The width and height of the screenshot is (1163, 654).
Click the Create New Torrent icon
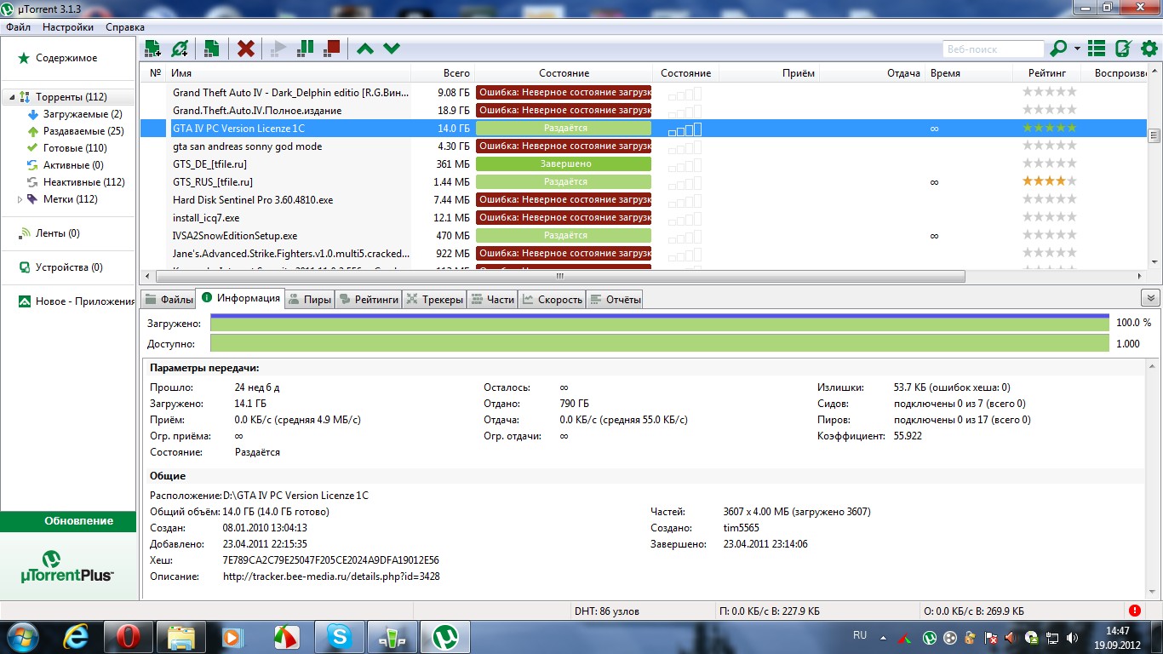212,49
